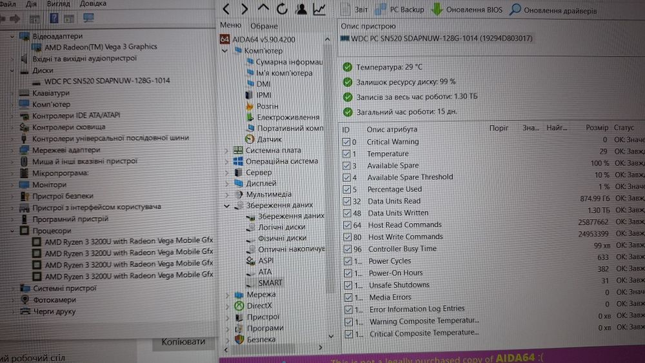Click AIDA64 tree scroll-down arrow

coord(331,337)
